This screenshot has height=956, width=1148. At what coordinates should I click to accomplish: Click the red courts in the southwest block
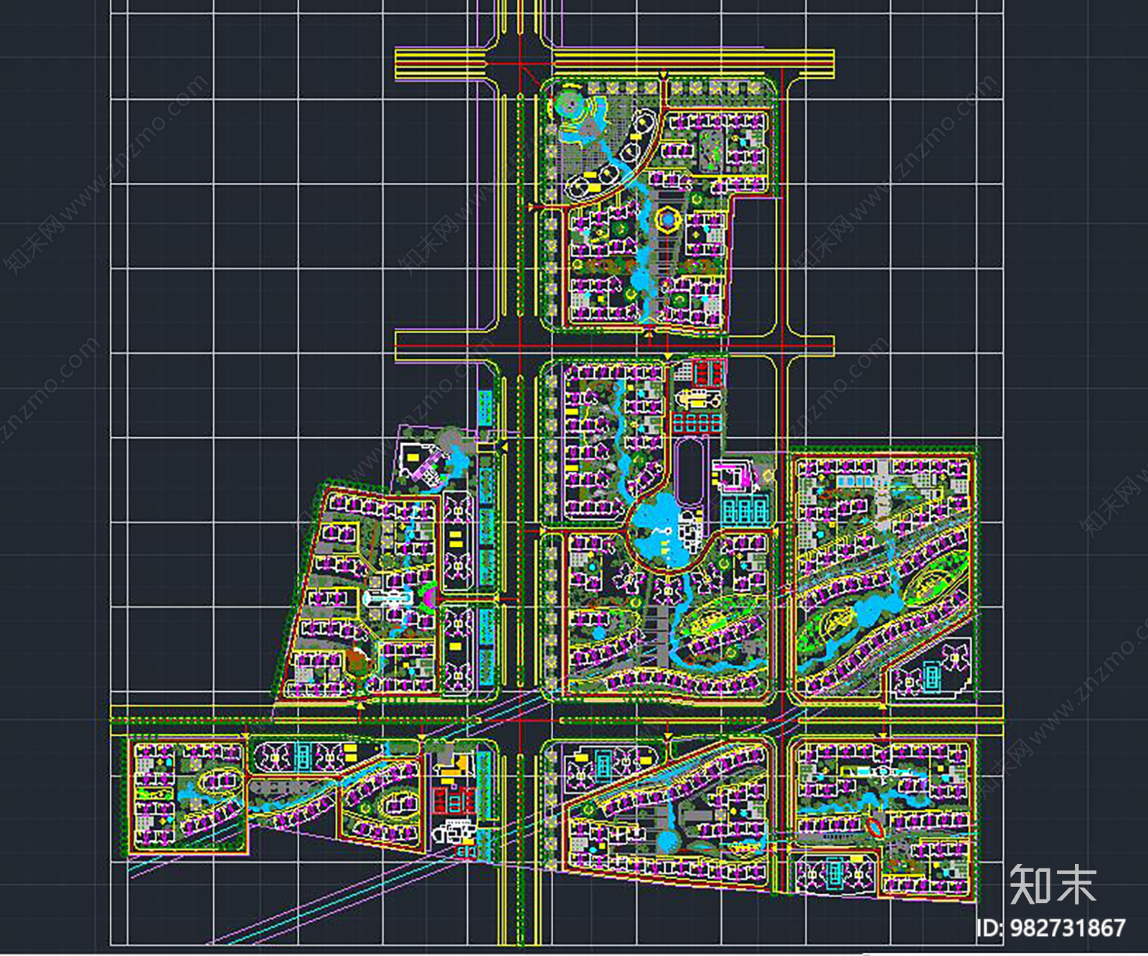tap(453, 797)
